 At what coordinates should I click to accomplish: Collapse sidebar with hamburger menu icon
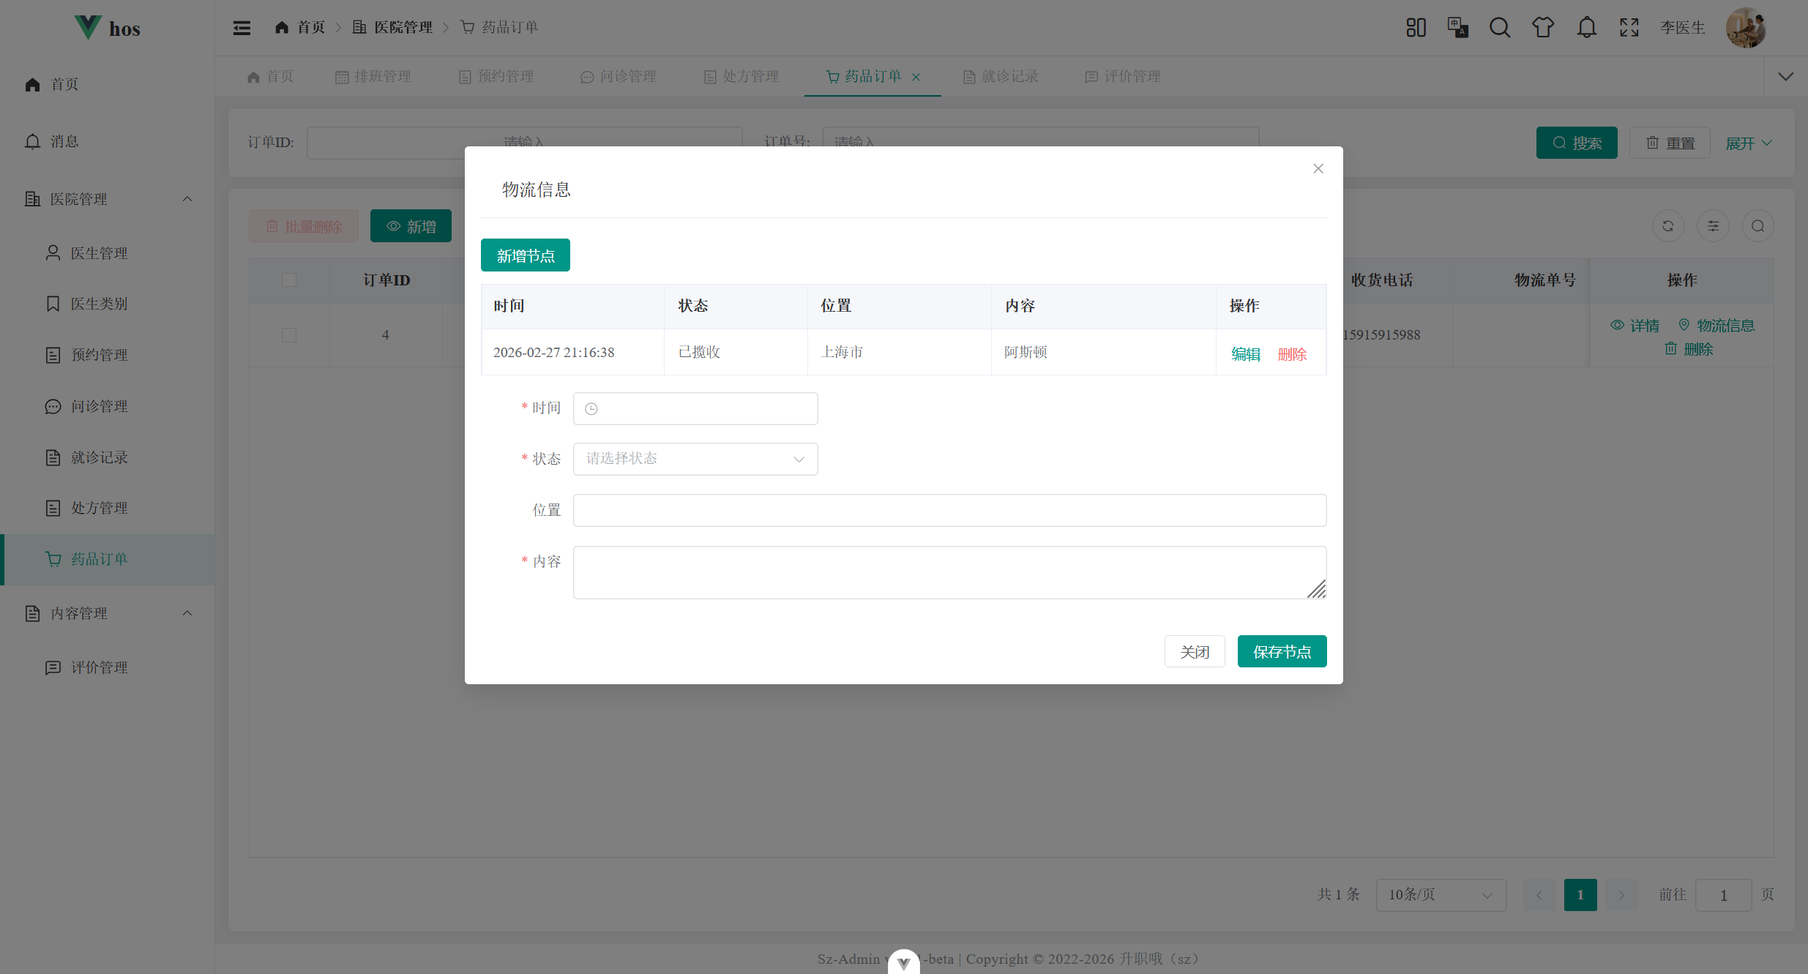pyautogui.click(x=242, y=28)
